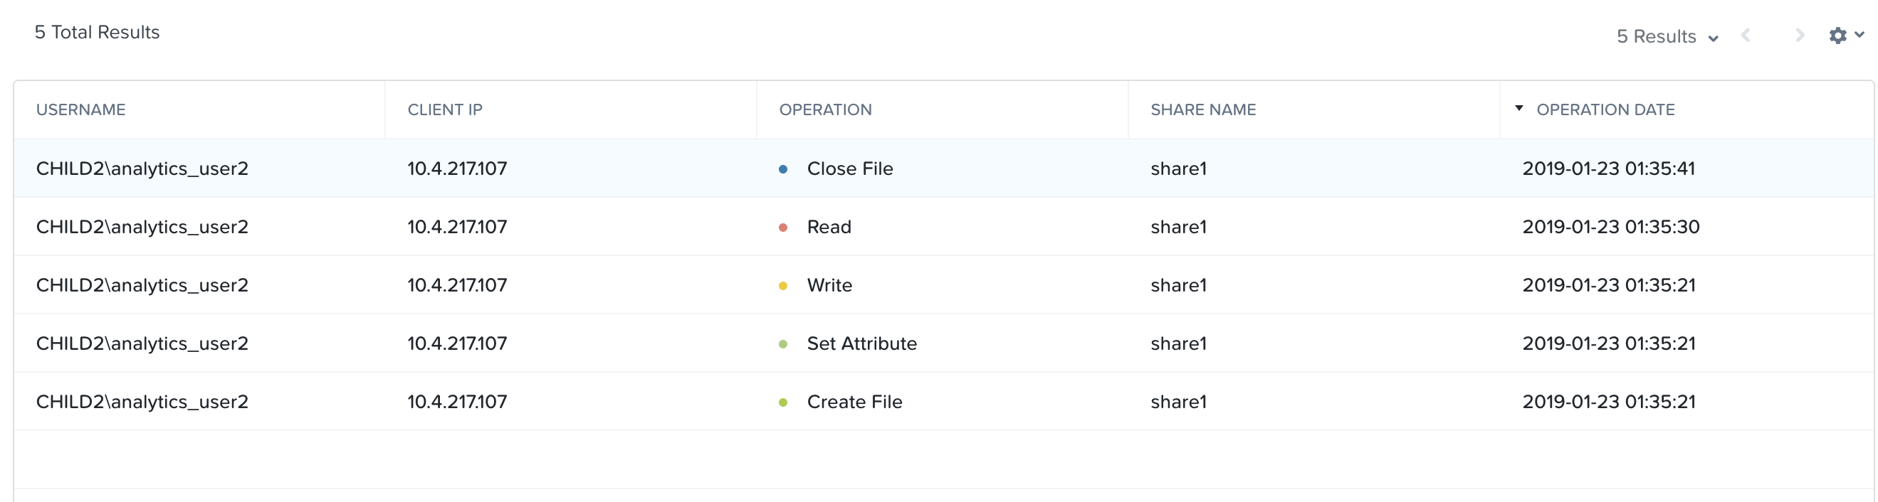Click the yellow dot next to Write
The width and height of the screenshot is (1878, 502).
click(x=782, y=285)
